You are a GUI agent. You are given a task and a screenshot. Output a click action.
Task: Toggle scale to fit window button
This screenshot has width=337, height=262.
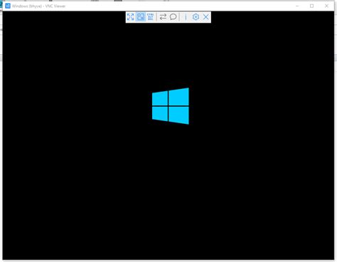click(141, 17)
